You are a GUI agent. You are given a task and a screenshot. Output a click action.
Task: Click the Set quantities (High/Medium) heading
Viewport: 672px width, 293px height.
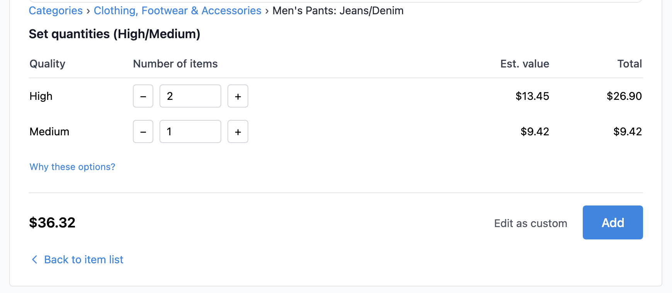coord(115,34)
